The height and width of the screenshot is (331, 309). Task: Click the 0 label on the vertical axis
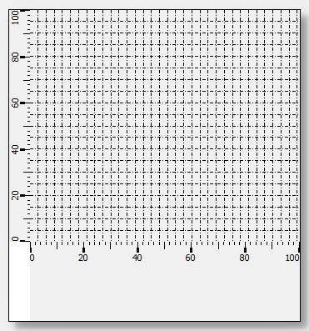(x=15, y=239)
